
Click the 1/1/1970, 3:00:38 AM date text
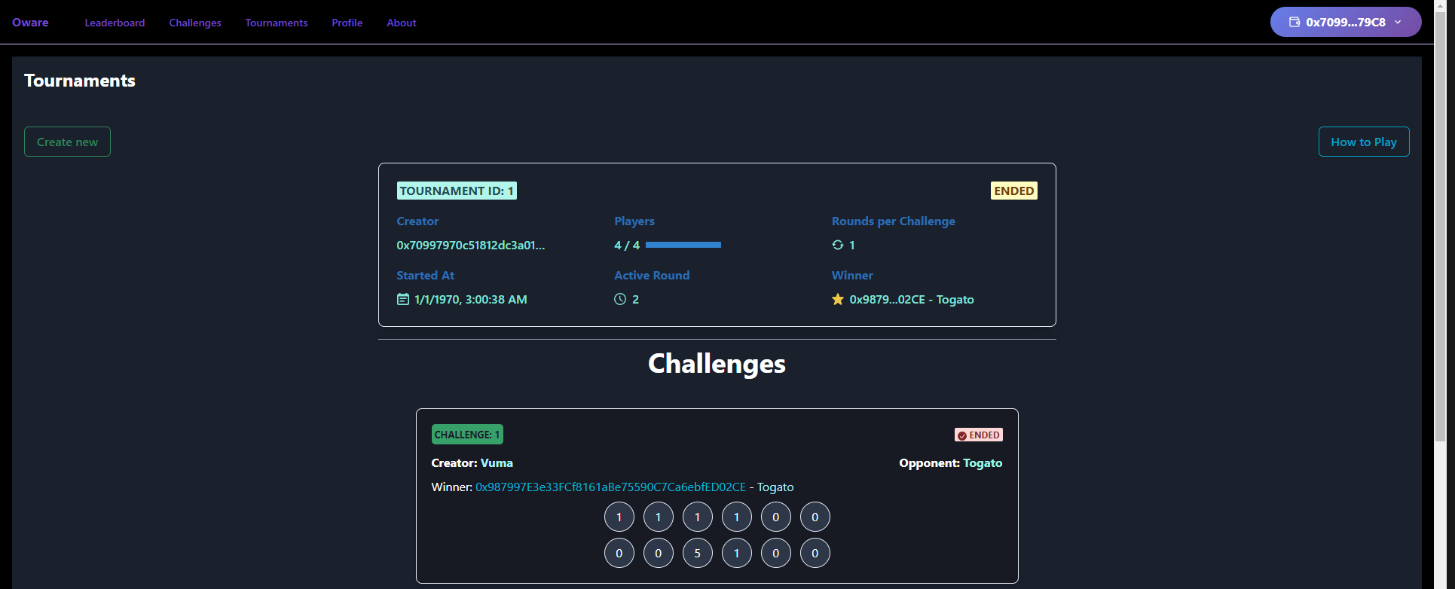pyautogui.click(x=471, y=299)
